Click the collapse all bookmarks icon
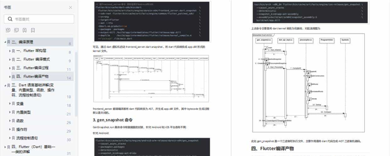 click(x=16, y=30)
